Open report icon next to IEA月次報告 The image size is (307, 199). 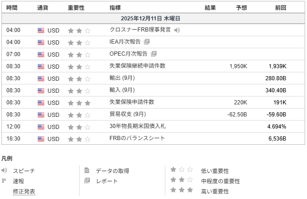pyautogui.click(x=147, y=42)
